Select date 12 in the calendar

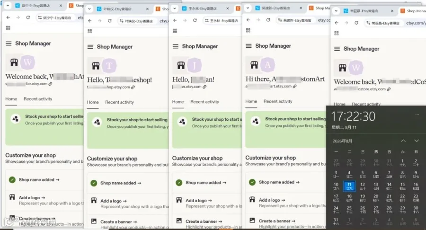click(363, 186)
